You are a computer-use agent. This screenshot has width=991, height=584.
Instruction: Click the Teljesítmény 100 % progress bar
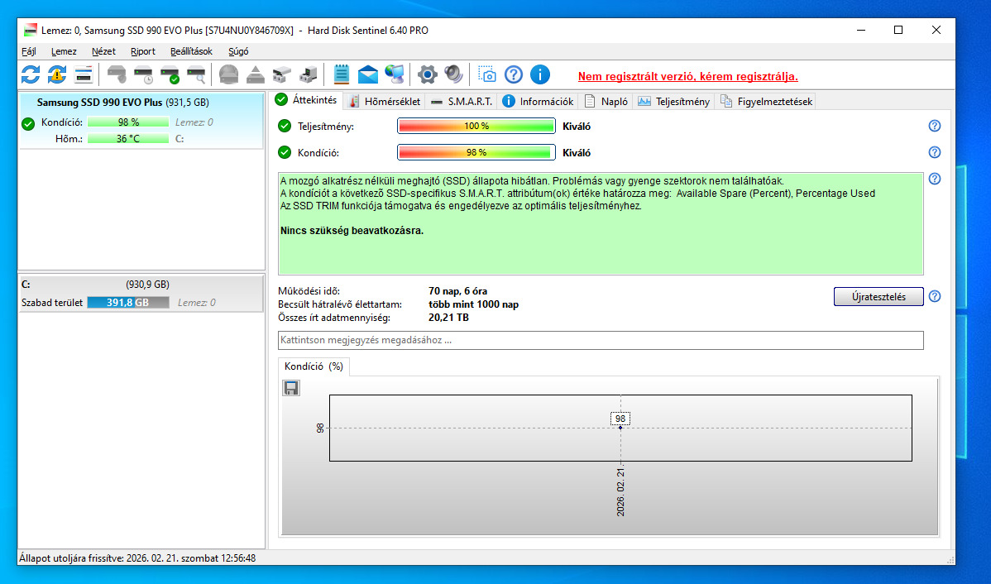click(476, 126)
